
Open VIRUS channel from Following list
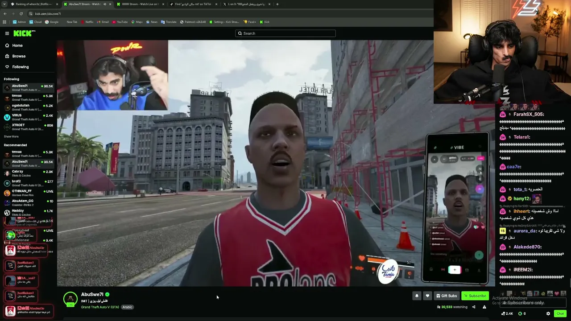[29, 117]
